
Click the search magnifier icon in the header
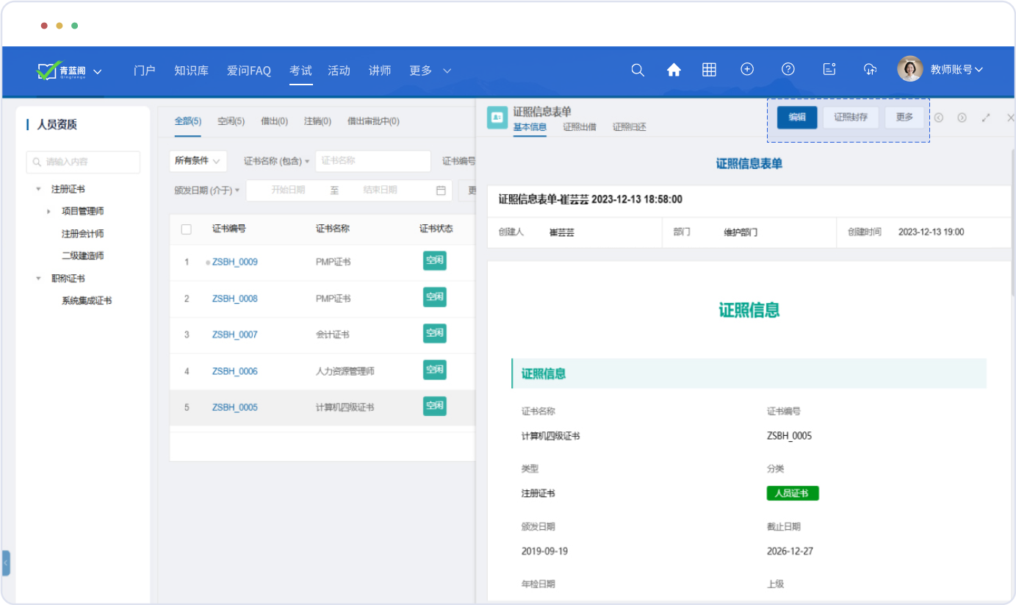coord(638,70)
